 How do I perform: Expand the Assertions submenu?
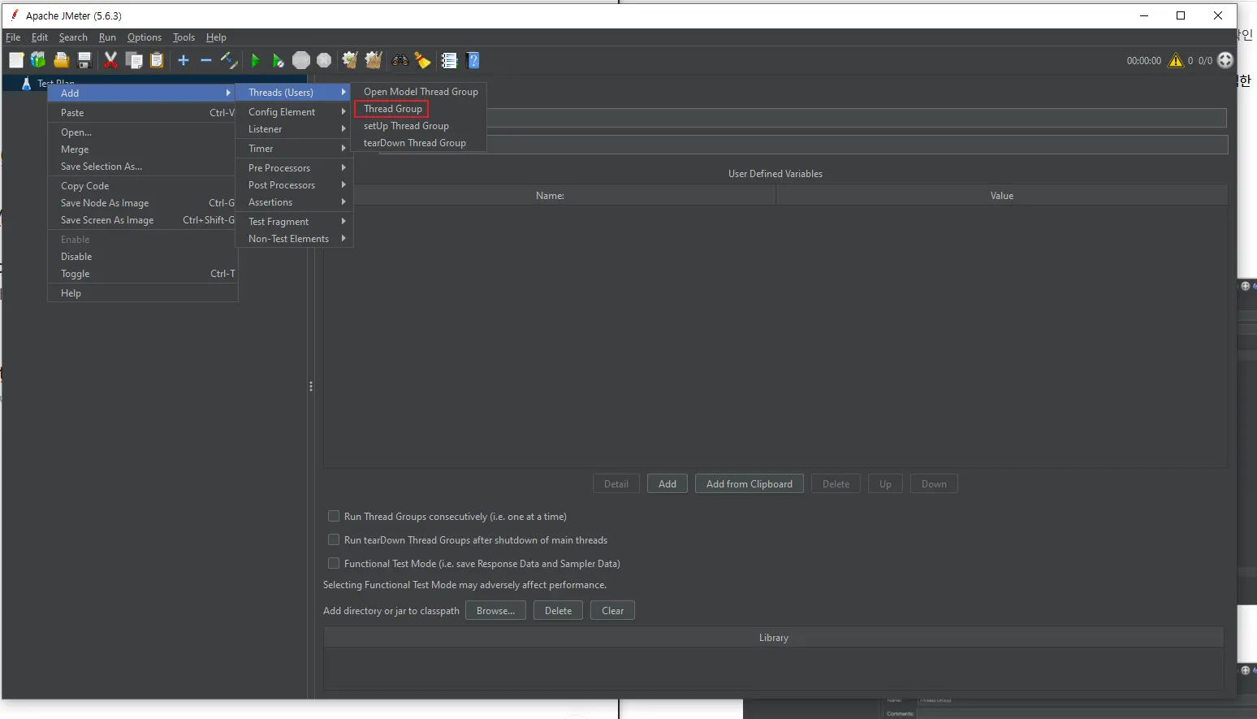[x=294, y=201]
